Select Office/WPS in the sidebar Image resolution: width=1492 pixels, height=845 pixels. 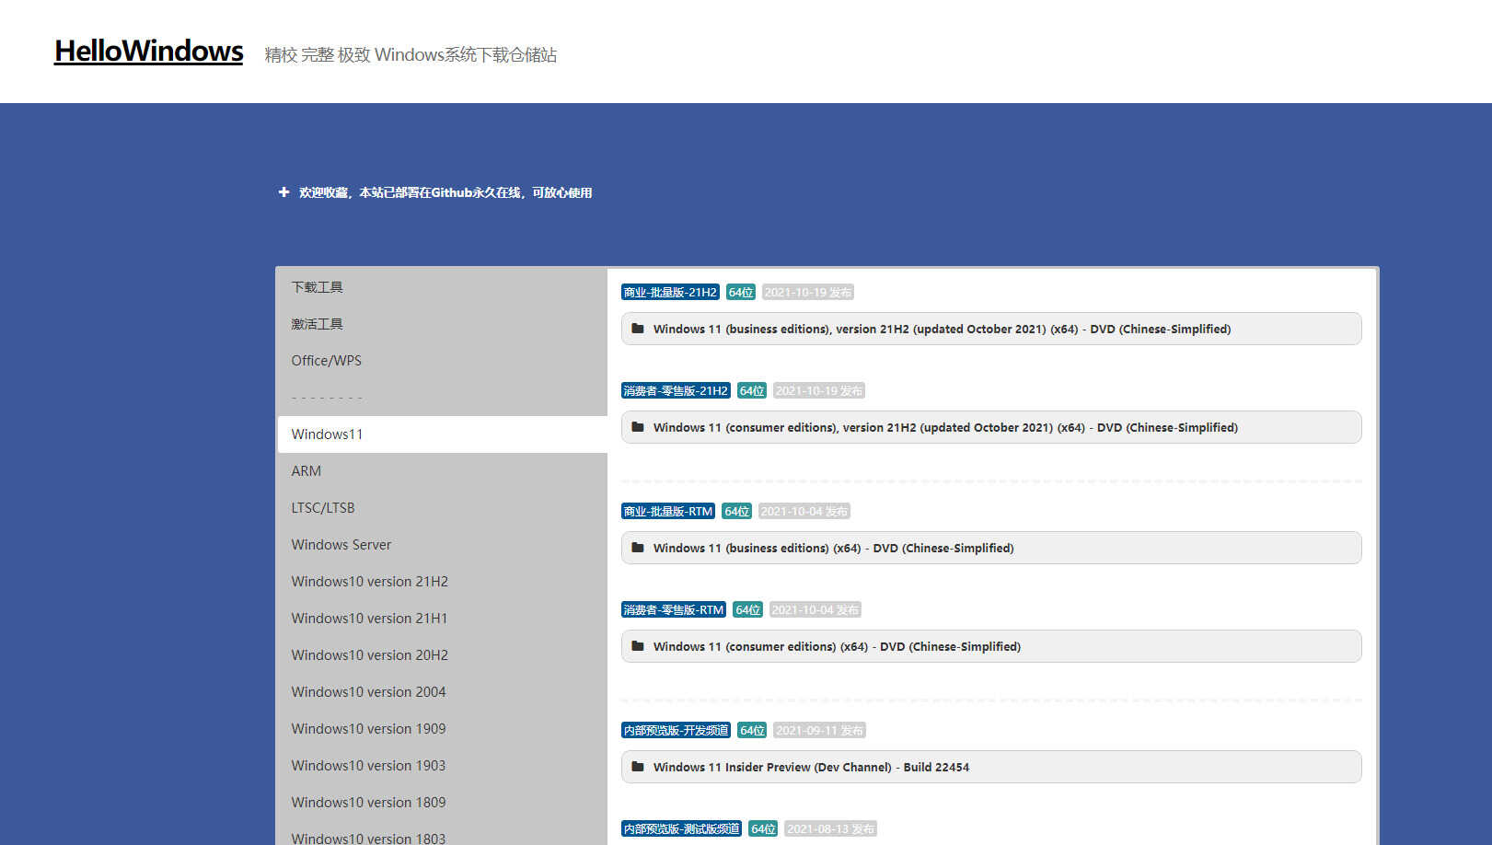442,361
